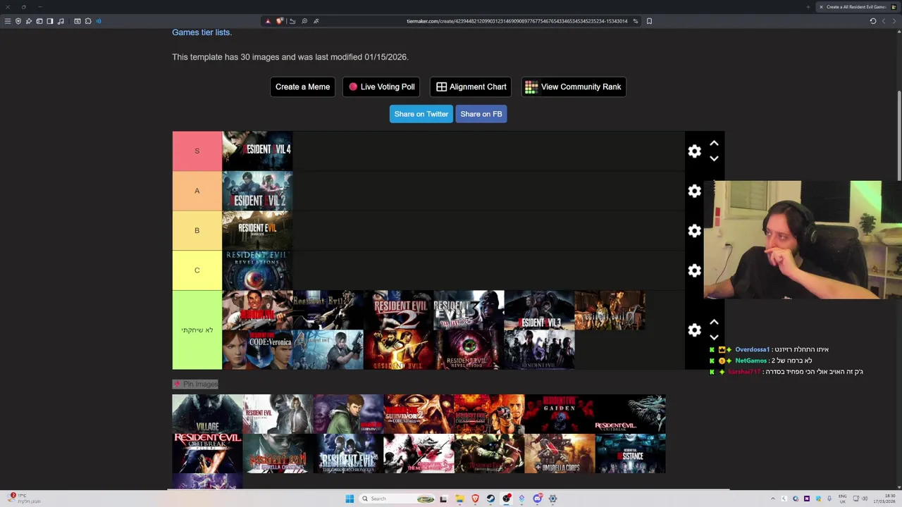The image size is (902, 507).
Task: Select the Resident Evil Gaiden thumbnail
Action: [560, 414]
